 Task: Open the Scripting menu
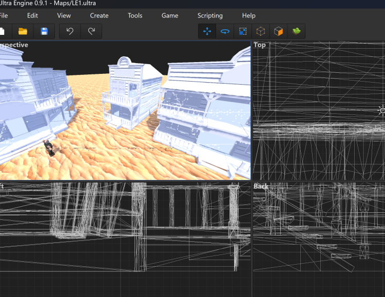(210, 15)
